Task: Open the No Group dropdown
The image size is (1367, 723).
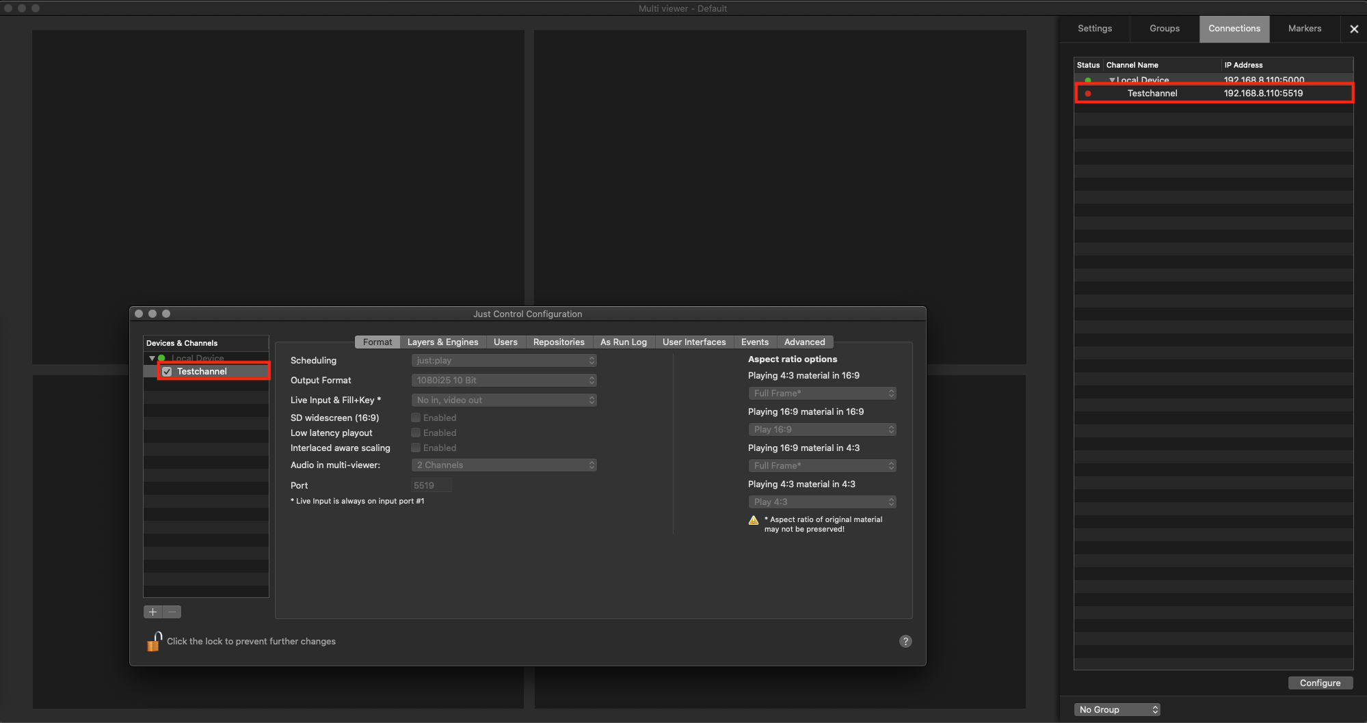Action: click(x=1117, y=710)
